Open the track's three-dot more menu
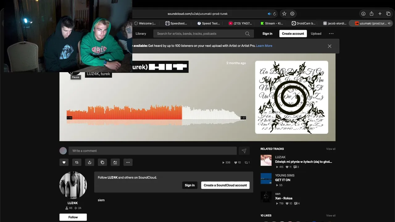 [128, 162]
